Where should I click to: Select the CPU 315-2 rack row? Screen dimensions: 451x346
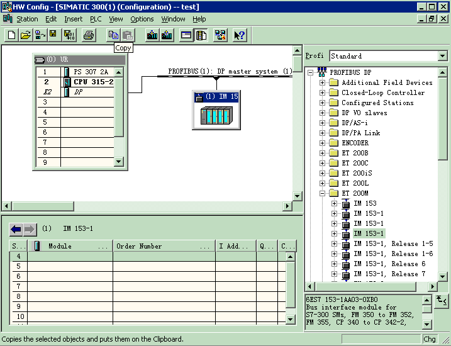click(93, 82)
